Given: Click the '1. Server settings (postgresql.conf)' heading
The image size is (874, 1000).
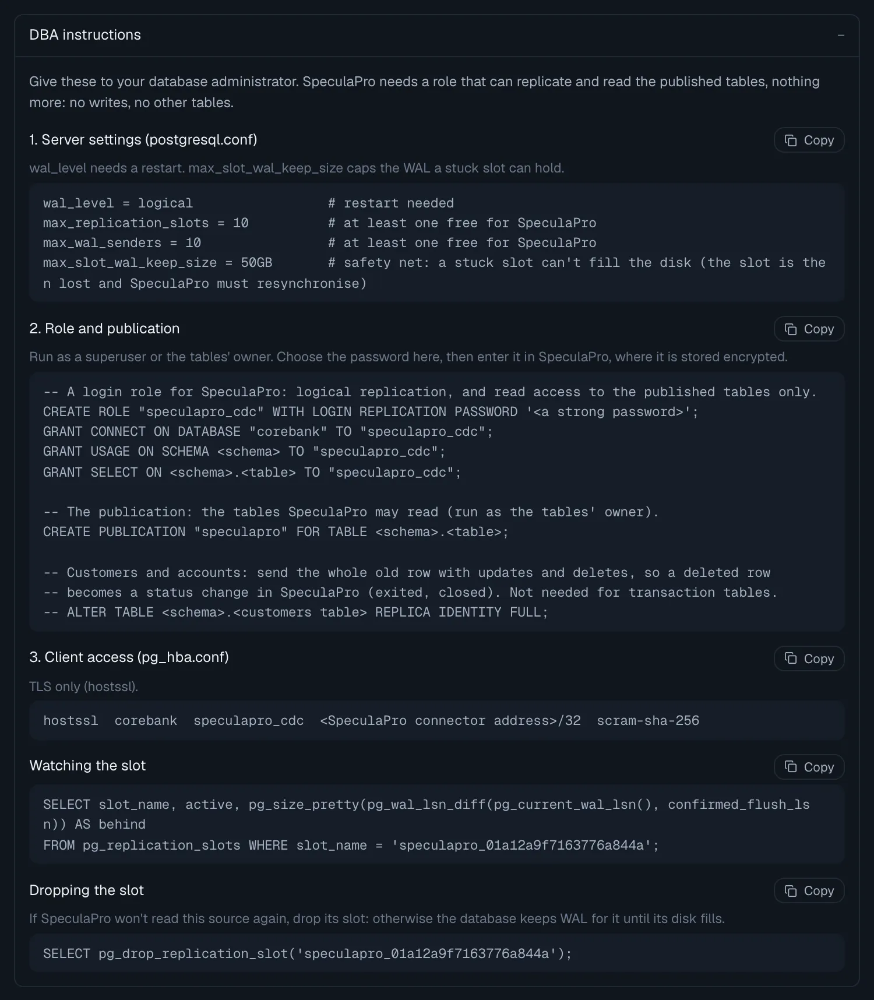Looking at the screenshot, I should (x=143, y=140).
